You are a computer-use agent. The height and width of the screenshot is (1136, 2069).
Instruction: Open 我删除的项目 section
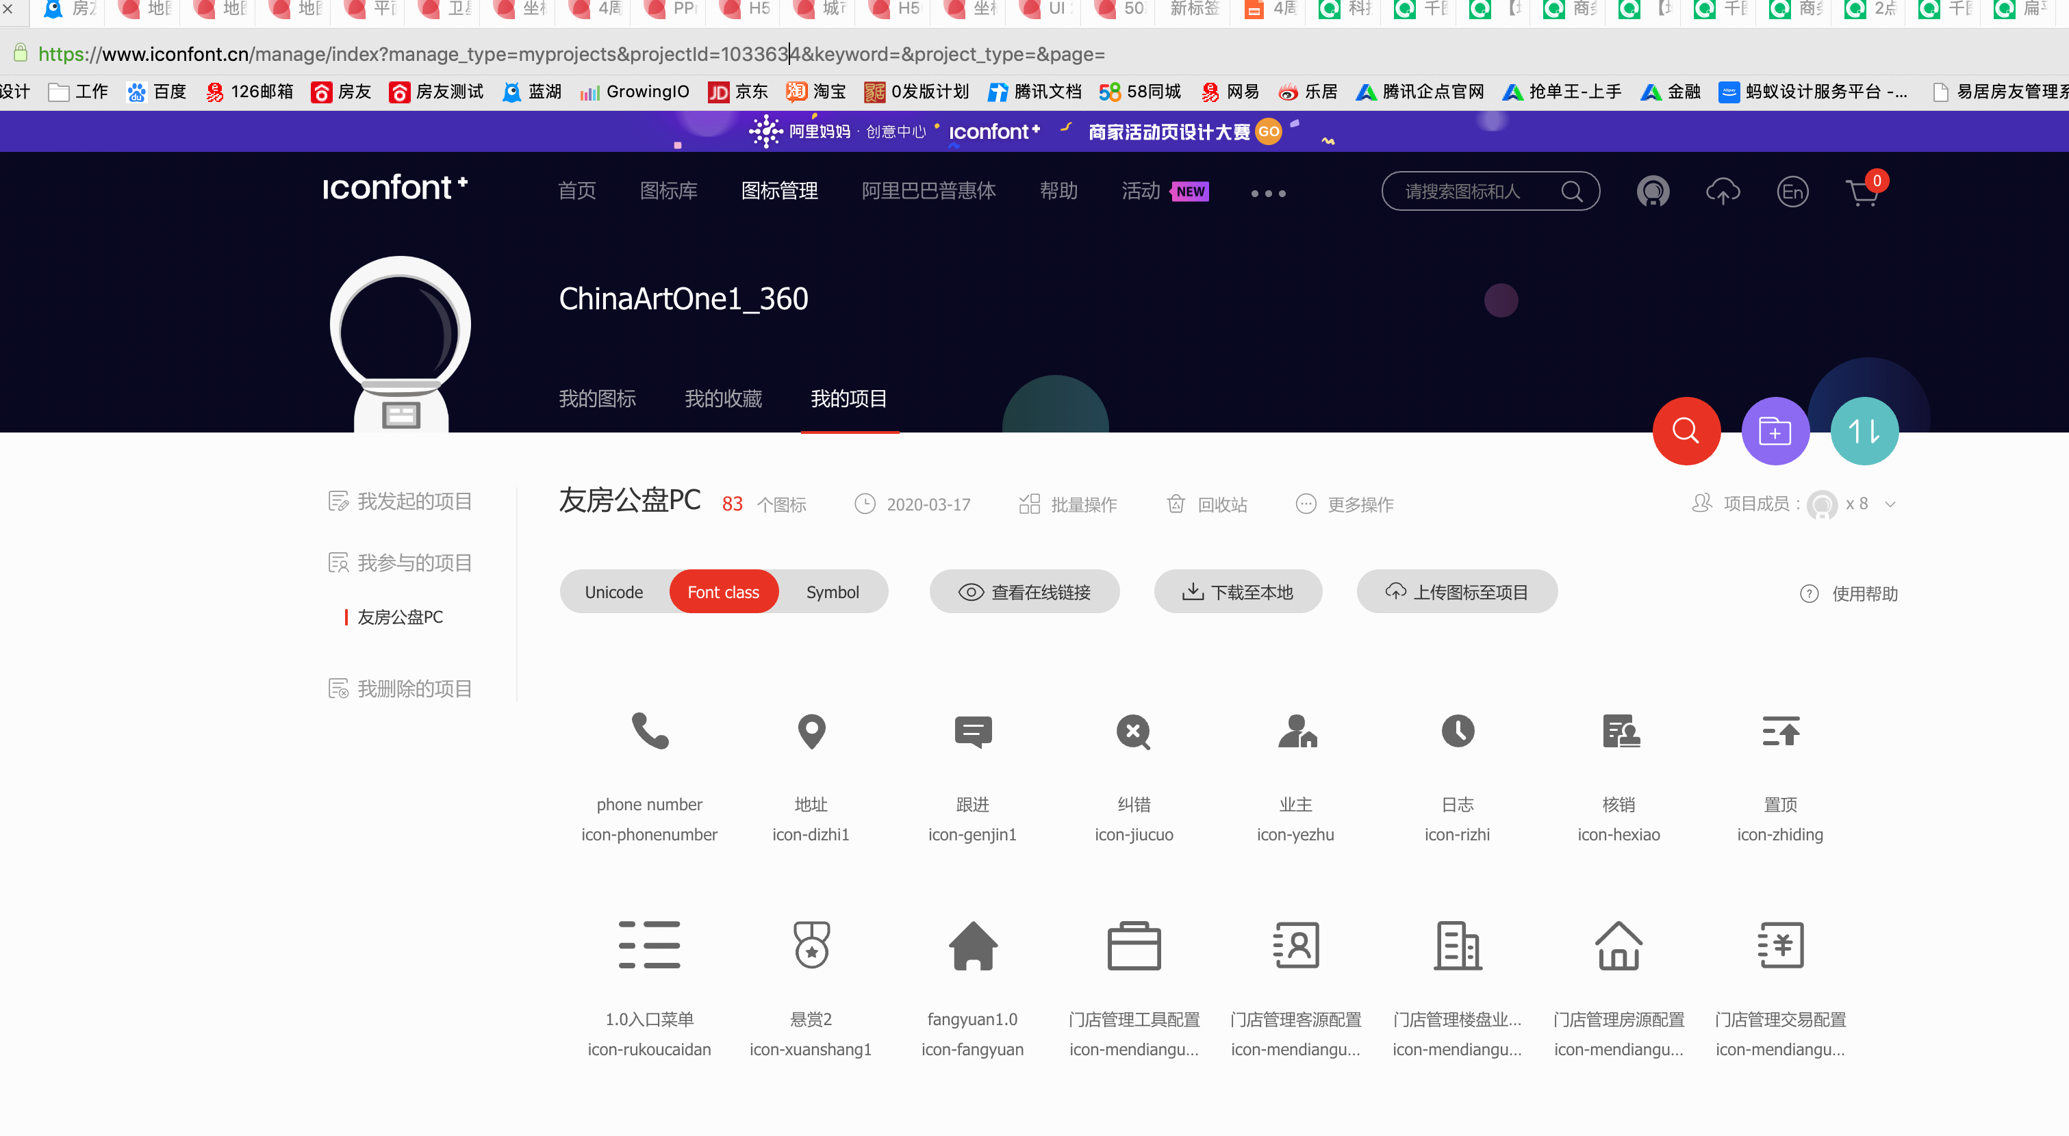point(400,689)
